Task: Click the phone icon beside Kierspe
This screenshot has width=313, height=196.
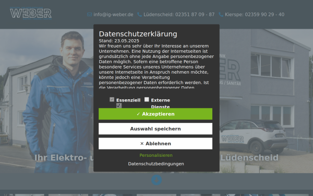Action: [221, 15]
